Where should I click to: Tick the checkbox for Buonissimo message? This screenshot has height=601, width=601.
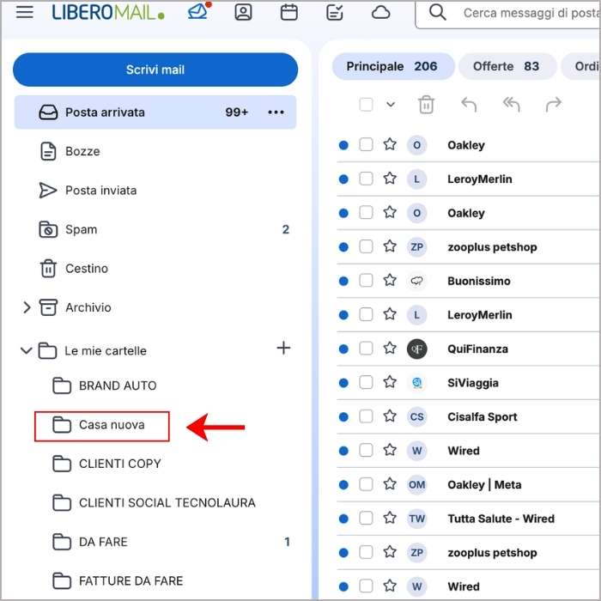[366, 280]
